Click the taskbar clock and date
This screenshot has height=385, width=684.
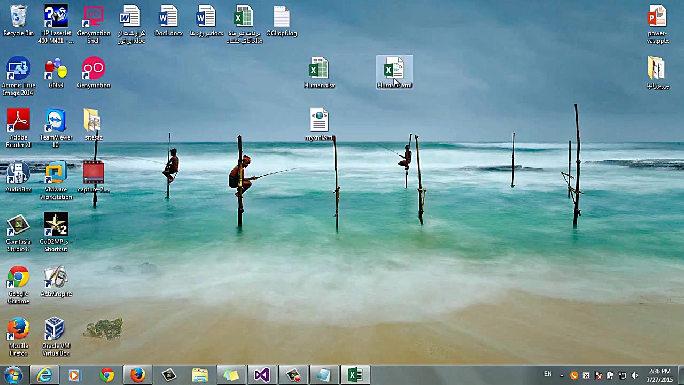click(659, 375)
